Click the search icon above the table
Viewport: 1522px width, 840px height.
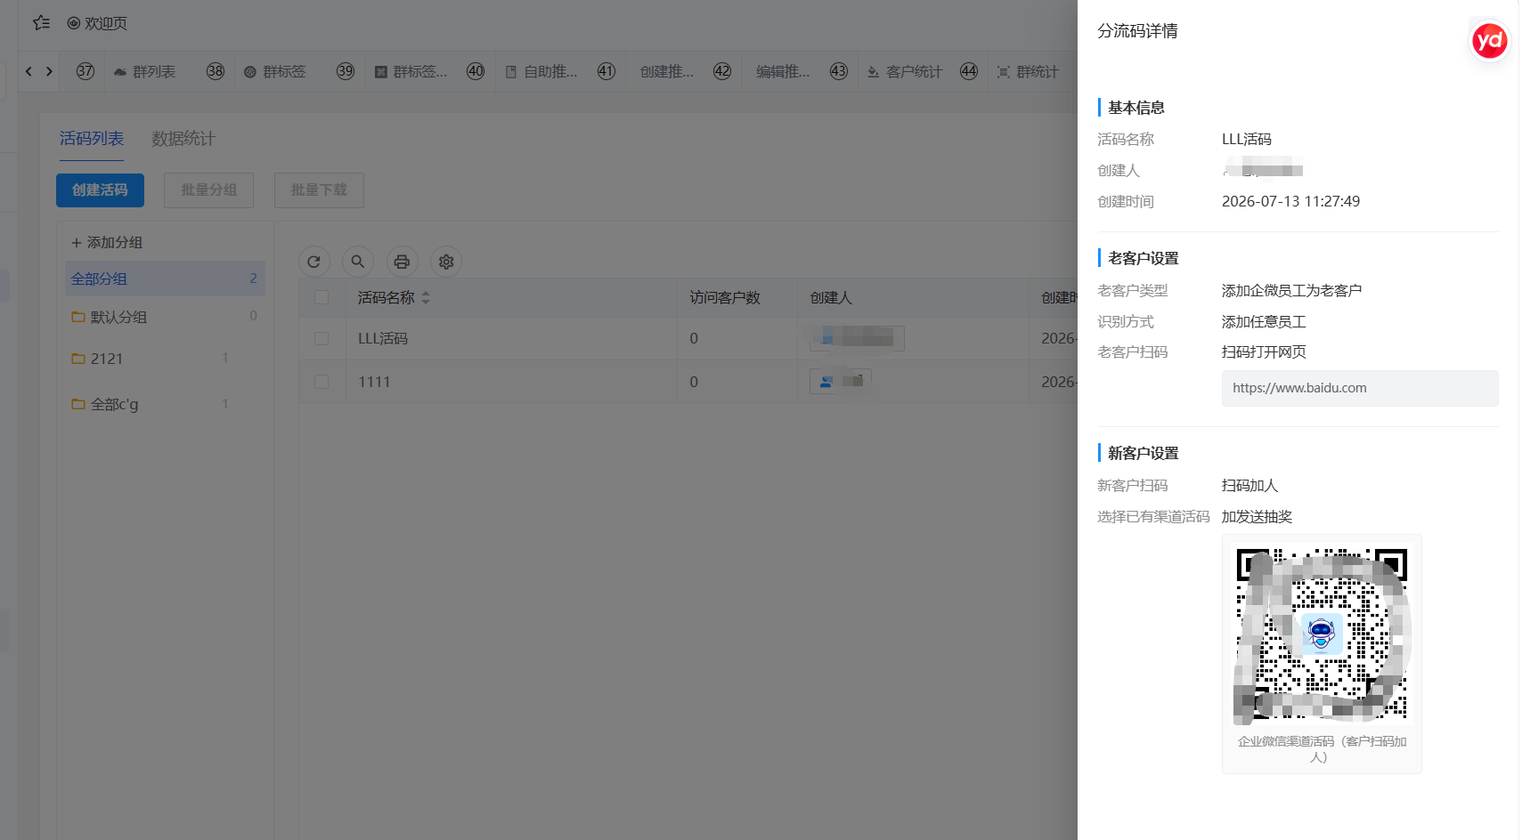pyautogui.click(x=357, y=262)
